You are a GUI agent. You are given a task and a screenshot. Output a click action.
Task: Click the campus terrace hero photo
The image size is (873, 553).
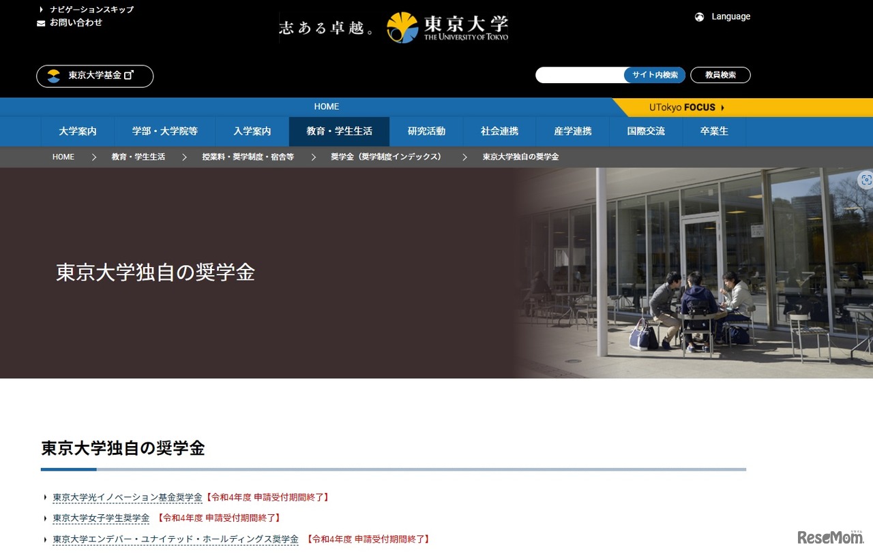coord(694,273)
